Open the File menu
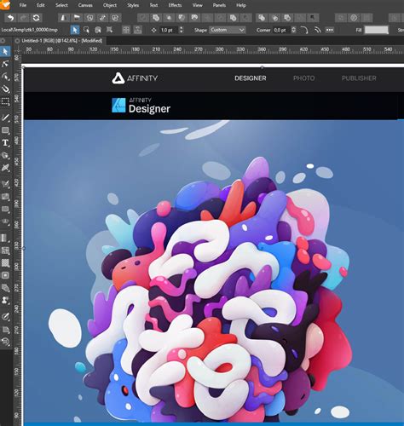This screenshot has height=426, width=404. click(23, 5)
